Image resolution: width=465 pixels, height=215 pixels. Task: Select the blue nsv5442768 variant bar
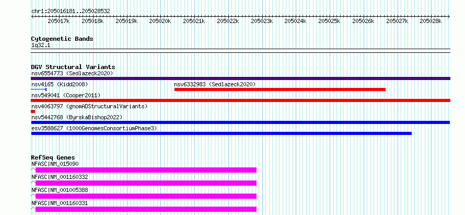tap(240, 122)
